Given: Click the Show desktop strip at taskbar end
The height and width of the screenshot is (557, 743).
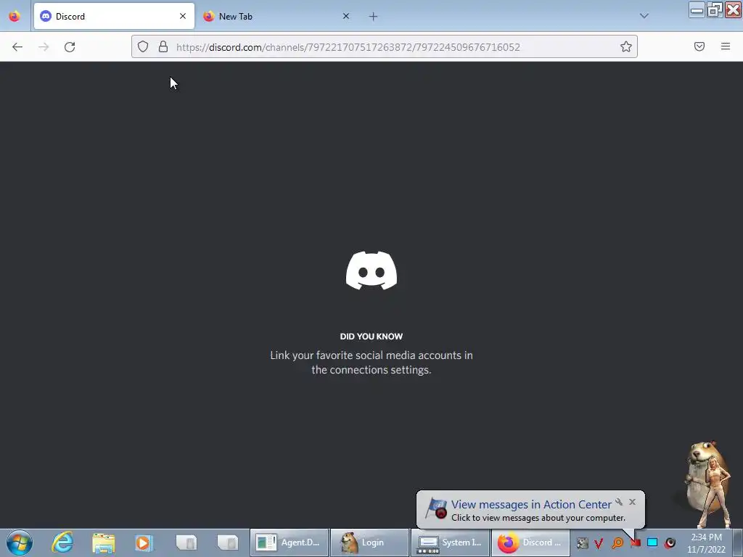Looking at the screenshot, I should (x=738, y=542).
